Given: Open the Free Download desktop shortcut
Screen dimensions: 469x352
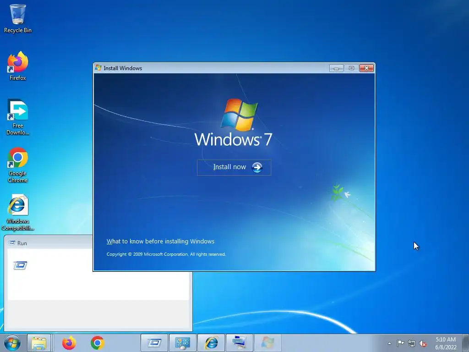Looking at the screenshot, I should pyautogui.click(x=18, y=117).
